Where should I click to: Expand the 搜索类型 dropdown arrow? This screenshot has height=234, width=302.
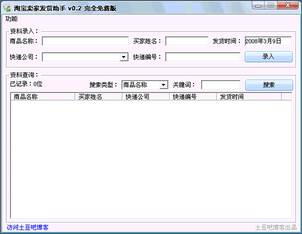point(164,85)
